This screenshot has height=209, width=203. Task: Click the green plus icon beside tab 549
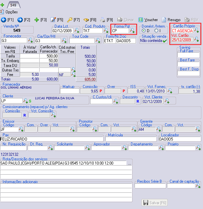coord(2,5)
